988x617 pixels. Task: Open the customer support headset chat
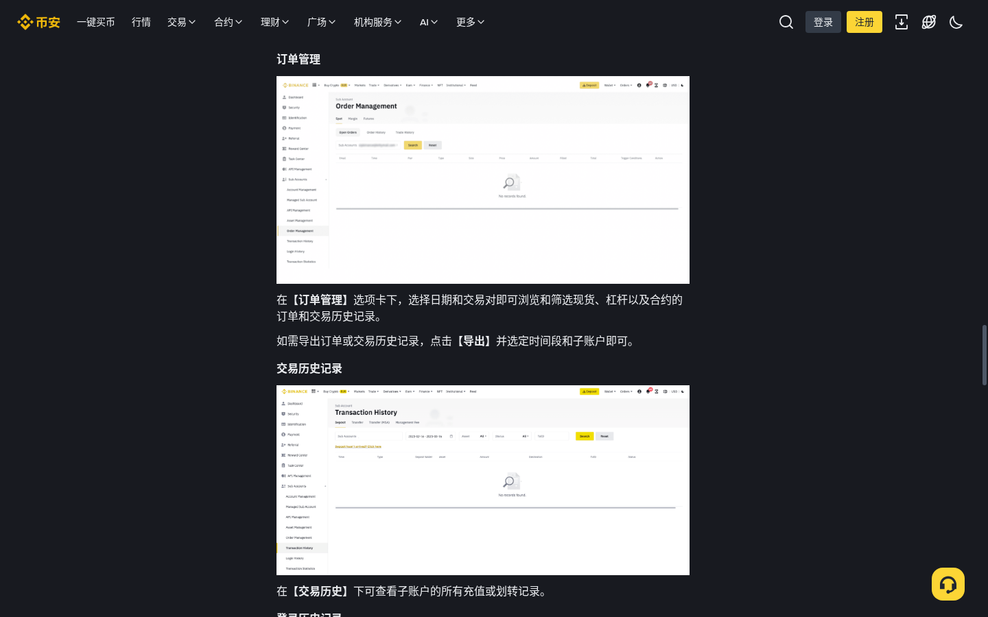coord(948,584)
